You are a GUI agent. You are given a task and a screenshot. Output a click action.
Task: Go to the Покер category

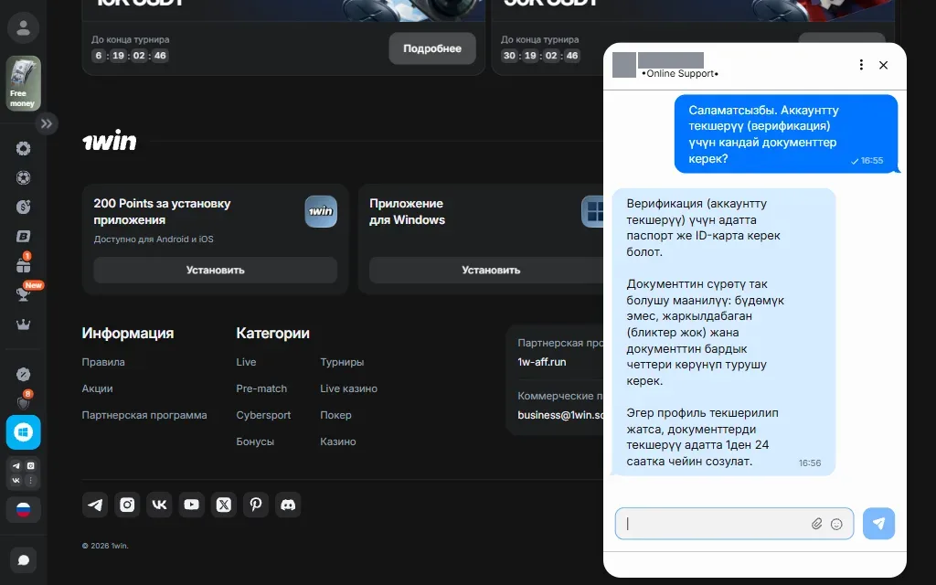(335, 415)
